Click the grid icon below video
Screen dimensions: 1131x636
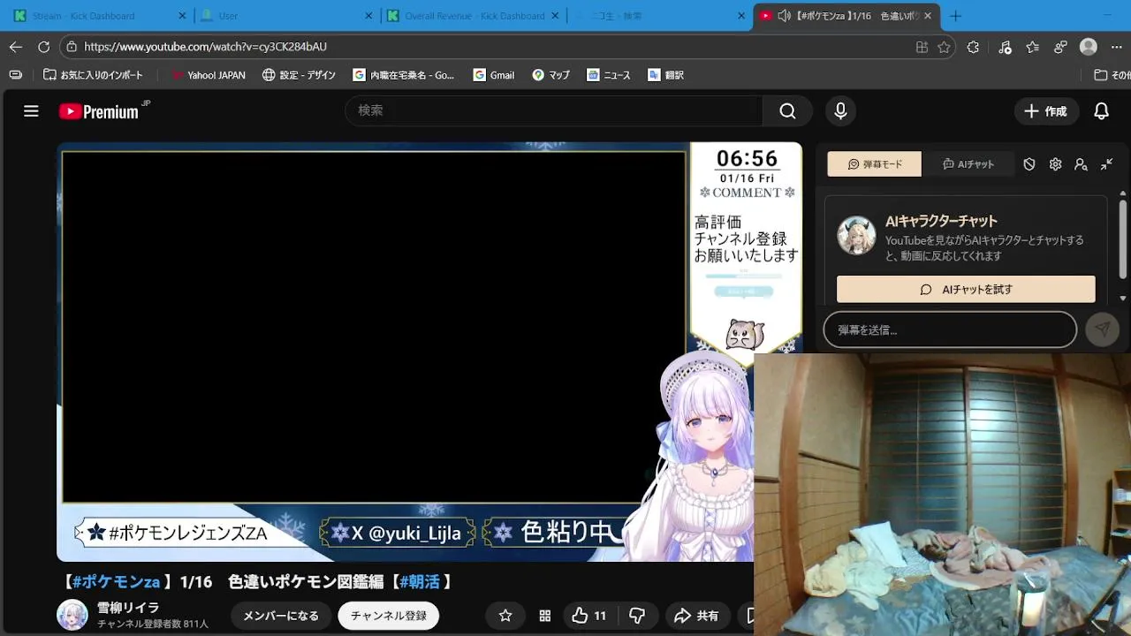pyautogui.click(x=545, y=616)
